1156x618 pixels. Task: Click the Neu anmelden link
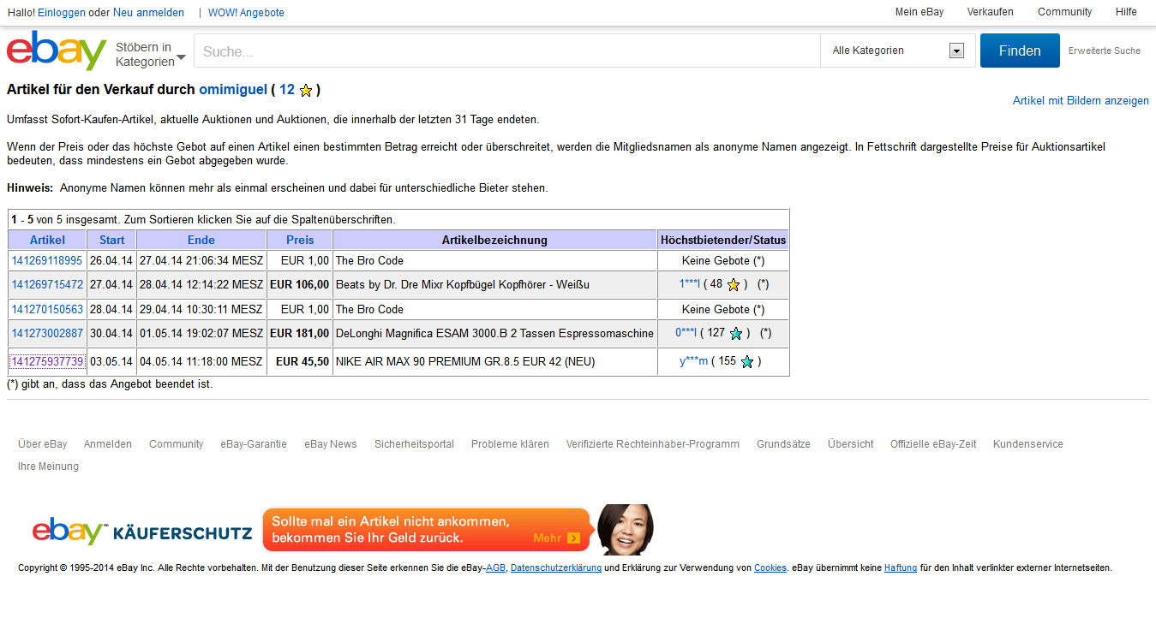pos(148,13)
